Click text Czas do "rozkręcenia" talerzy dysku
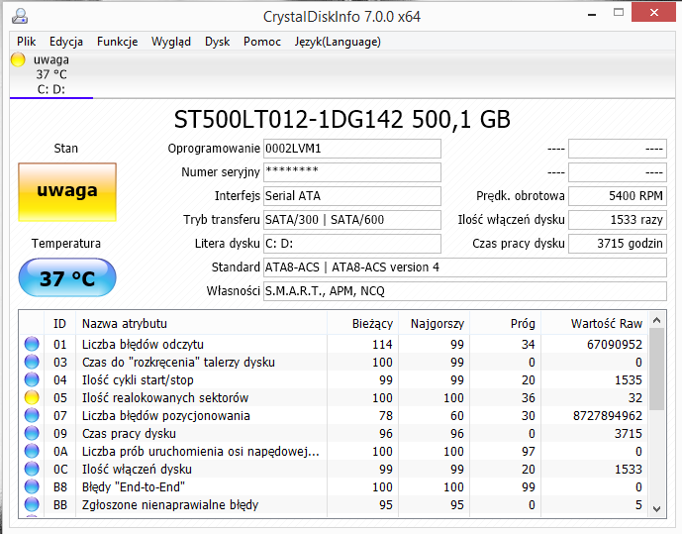 click(x=178, y=362)
